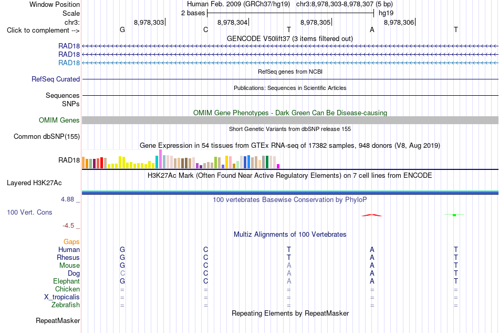Image resolution: width=499 pixels, height=333 pixels.
Task: Click the gray C in the Dog row
Action: (122, 274)
